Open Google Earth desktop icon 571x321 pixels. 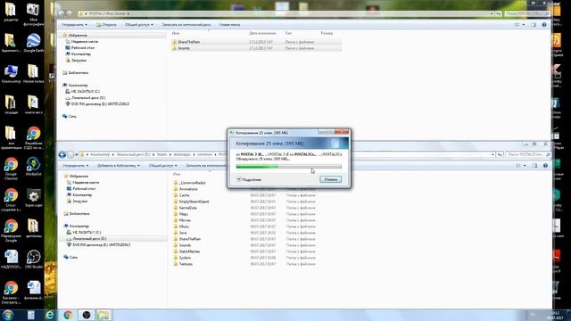pos(34,43)
